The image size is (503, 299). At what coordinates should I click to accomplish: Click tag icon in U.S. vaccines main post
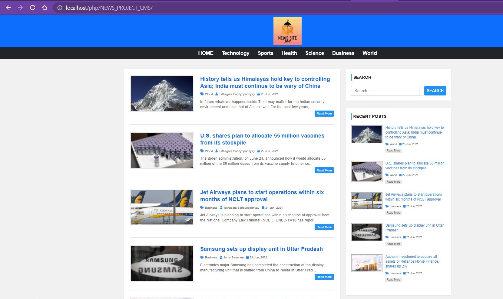(202, 151)
